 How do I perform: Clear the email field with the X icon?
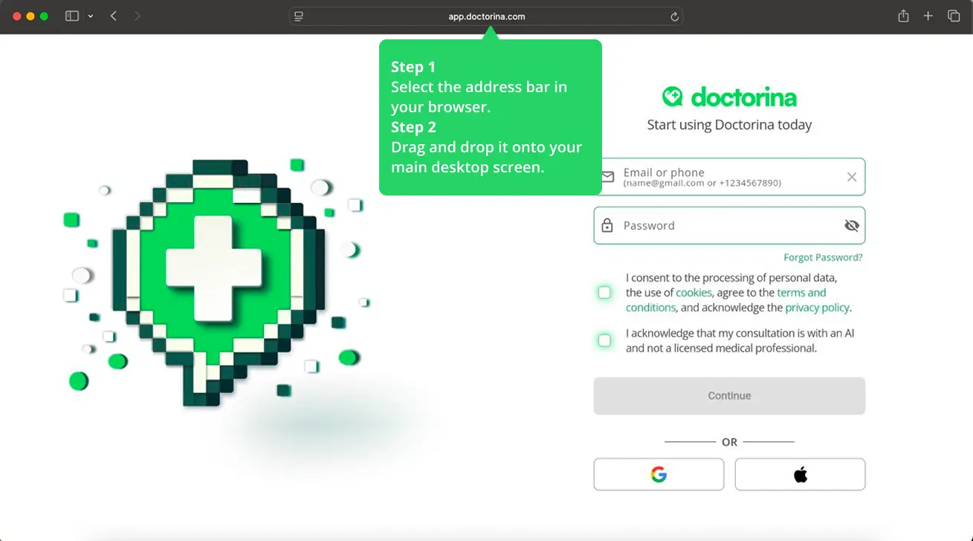(x=852, y=177)
